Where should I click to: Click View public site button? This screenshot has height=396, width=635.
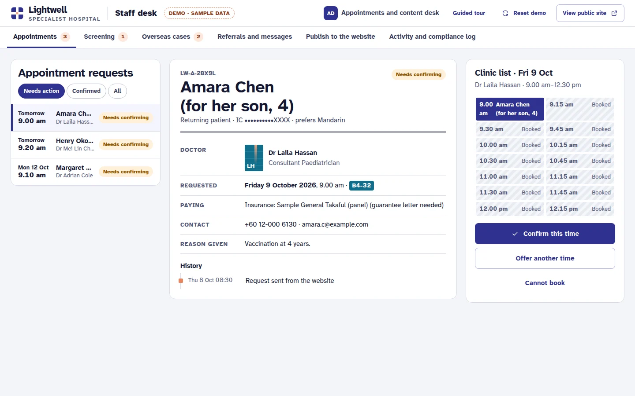click(x=590, y=13)
